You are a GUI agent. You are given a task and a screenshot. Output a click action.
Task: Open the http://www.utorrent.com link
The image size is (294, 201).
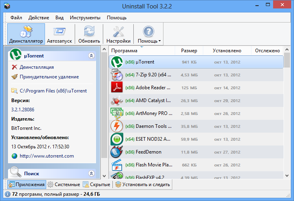47,156
